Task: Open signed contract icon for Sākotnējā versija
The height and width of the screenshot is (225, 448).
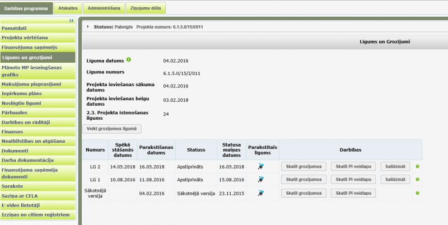Action: click(260, 193)
